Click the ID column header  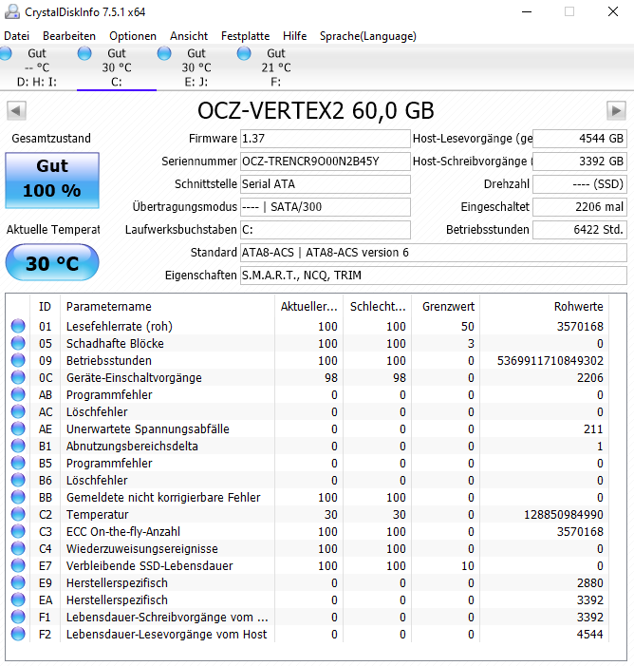point(45,306)
